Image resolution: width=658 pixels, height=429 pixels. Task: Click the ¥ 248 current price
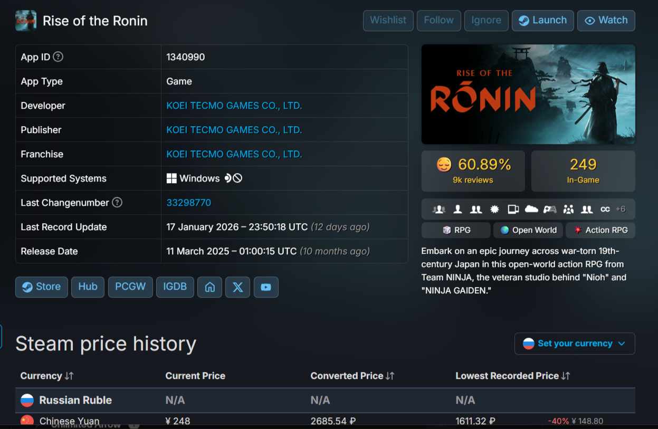tap(178, 421)
